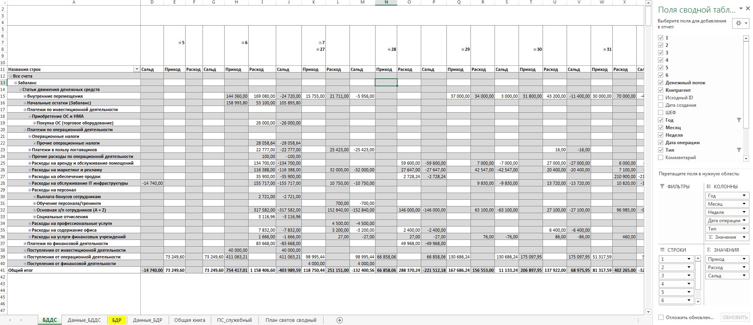Collapse Платежи по инвестиционной деятельности group
The width and height of the screenshot is (753, 325).
(25, 110)
